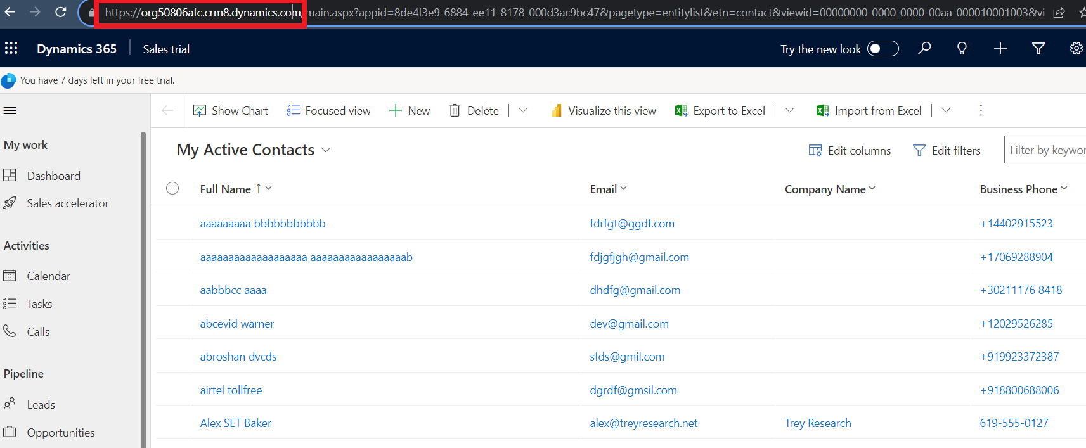Click phone number +14402915523
Screen dimensions: 1086x448
1016,223
